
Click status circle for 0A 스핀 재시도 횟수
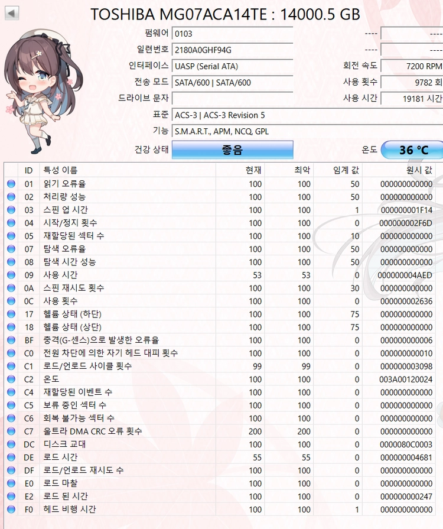point(11,288)
